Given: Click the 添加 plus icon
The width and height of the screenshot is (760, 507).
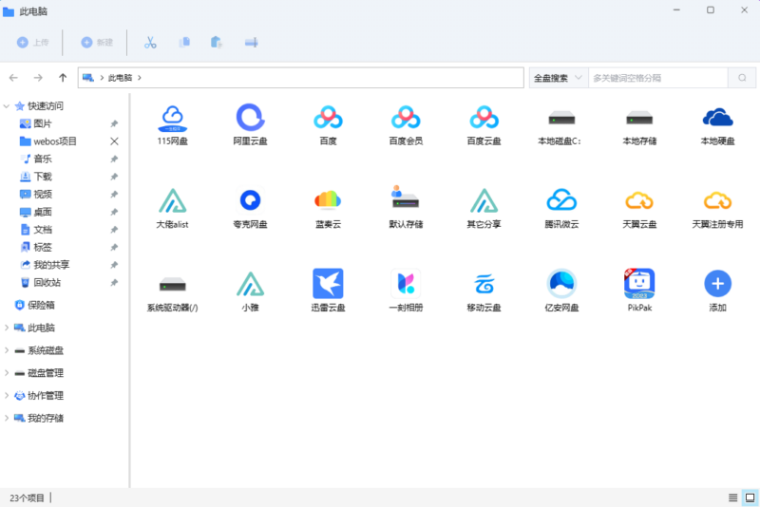Looking at the screenshot, I should [x=717, y=284].
